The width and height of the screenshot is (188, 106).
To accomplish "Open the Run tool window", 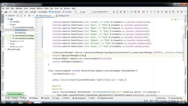I will tap(15, 98).
